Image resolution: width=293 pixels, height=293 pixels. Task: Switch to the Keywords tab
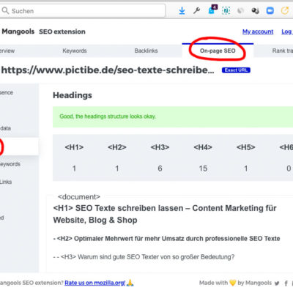click(75, 51)
